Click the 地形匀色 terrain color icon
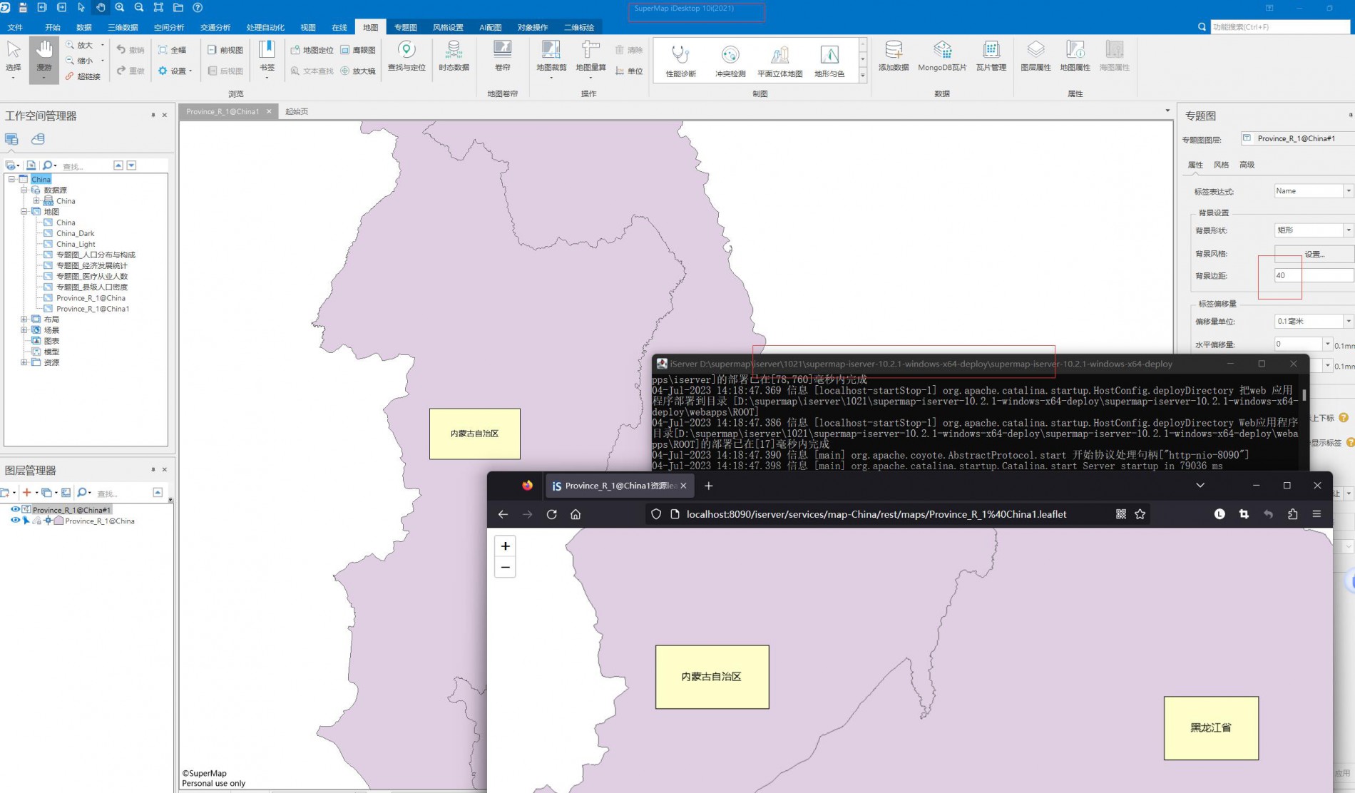1355x793 pixels. pos(829,61)
